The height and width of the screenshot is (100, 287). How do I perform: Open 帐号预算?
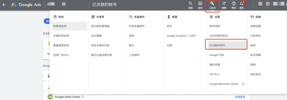[256, 55]
